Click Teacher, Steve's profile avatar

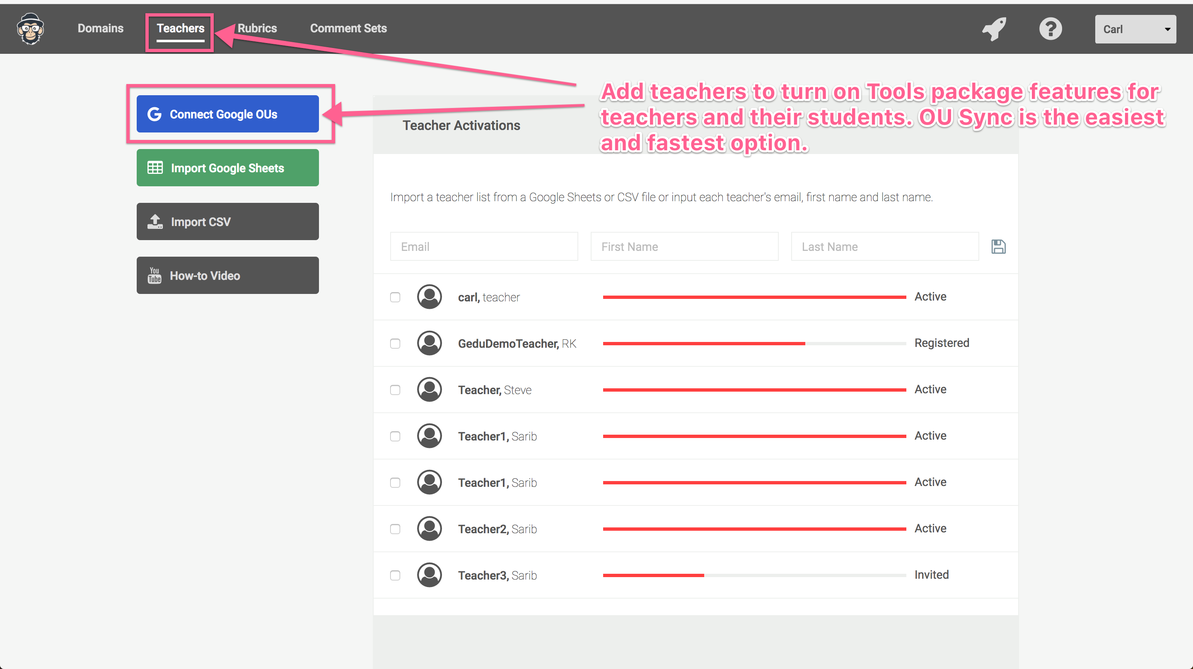click(x=429, y=390)
